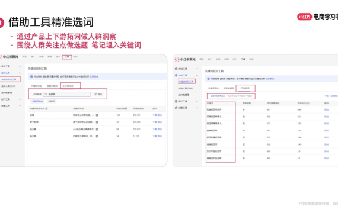Expand 账户工具 group chevron in right screenshot
The image size is (338, 213).
coord(197,101)
